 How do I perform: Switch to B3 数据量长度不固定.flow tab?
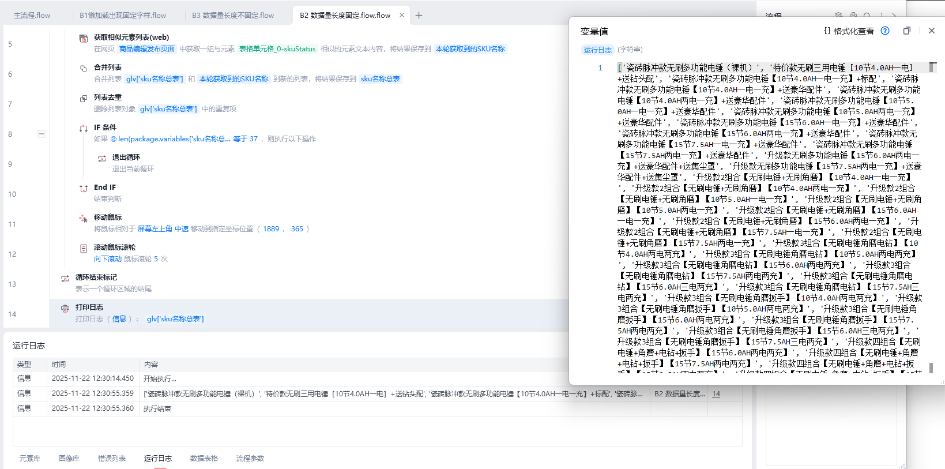233,16
